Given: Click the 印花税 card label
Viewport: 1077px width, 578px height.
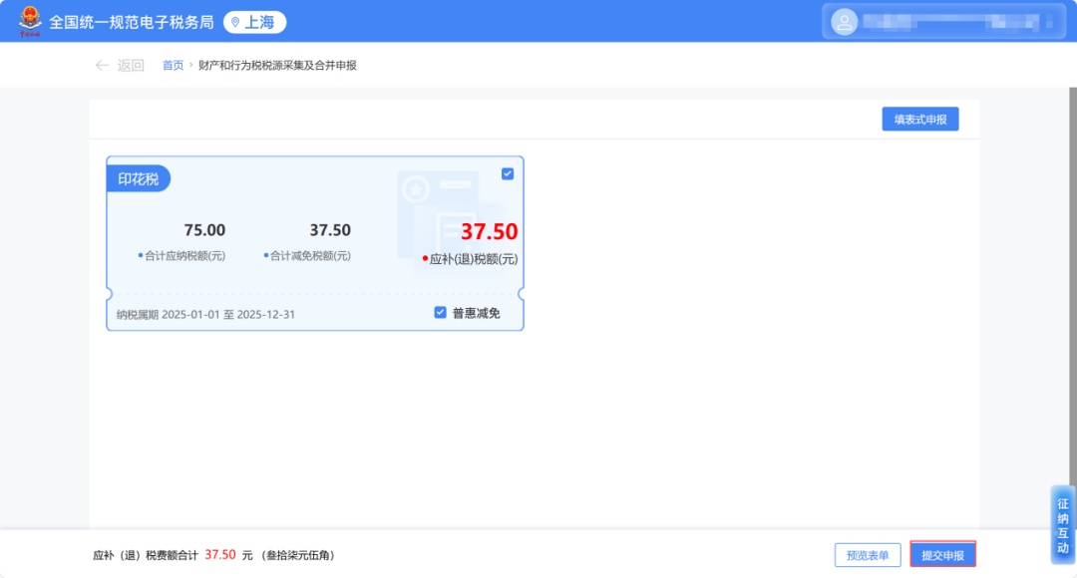Looking at the screenshot, I should tap(138, 178).
